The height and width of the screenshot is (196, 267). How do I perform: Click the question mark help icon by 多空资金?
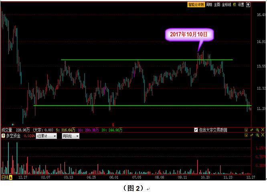3,136
